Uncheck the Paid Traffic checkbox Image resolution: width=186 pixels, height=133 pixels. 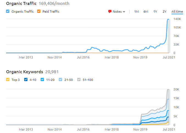point(39,11)
